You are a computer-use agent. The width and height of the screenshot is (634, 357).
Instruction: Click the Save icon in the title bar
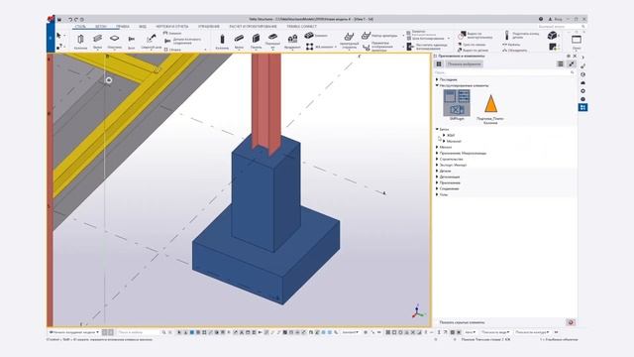(x=59, y=19)
